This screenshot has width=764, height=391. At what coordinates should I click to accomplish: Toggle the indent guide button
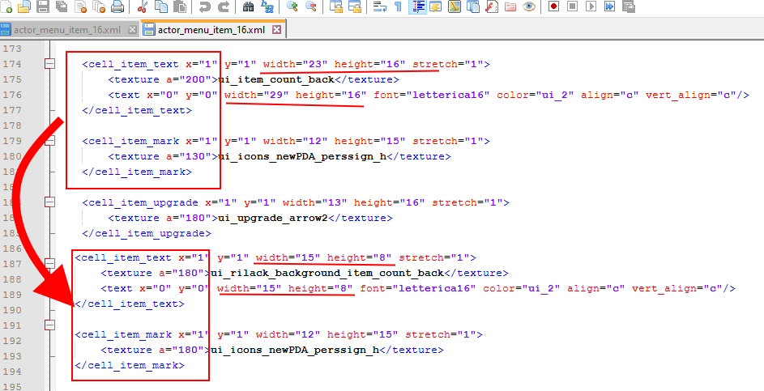tap(417, 6)
